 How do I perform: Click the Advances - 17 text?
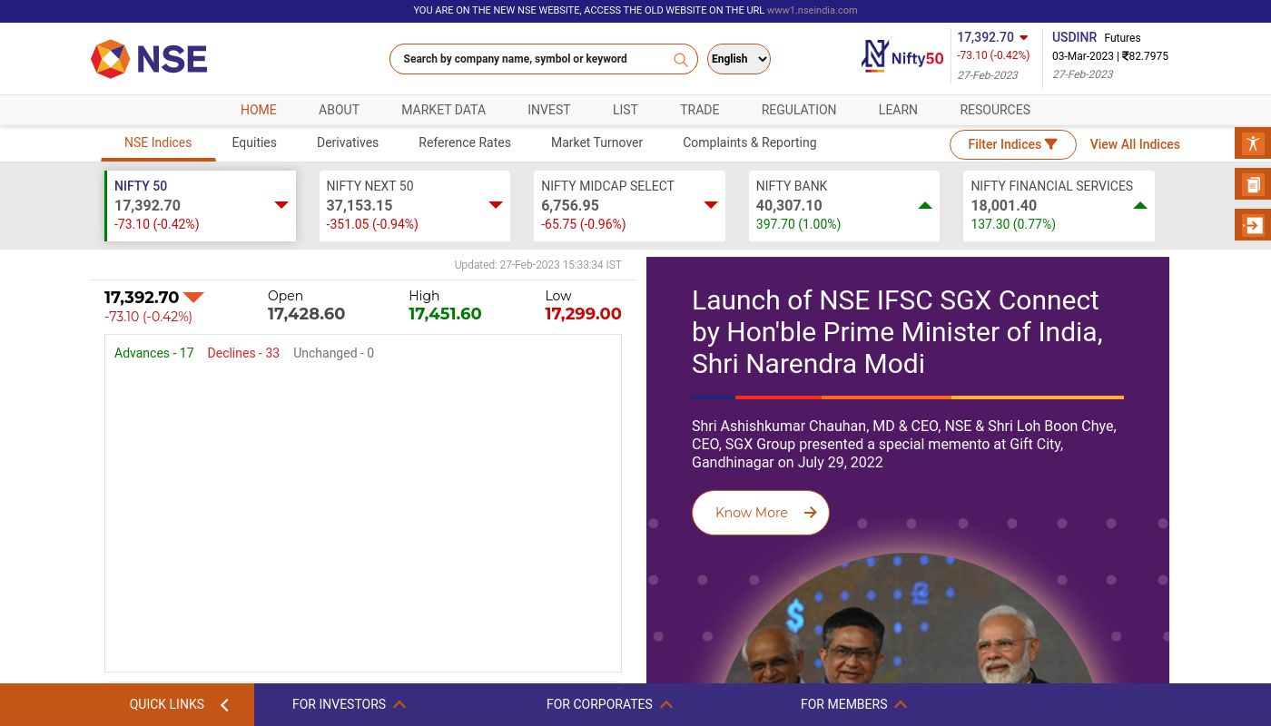154,353
